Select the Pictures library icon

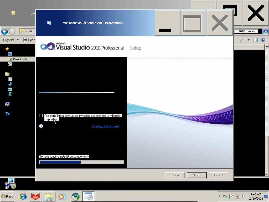tap(10, 89)
